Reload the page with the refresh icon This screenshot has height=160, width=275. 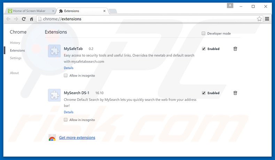(x=24, y=19)
